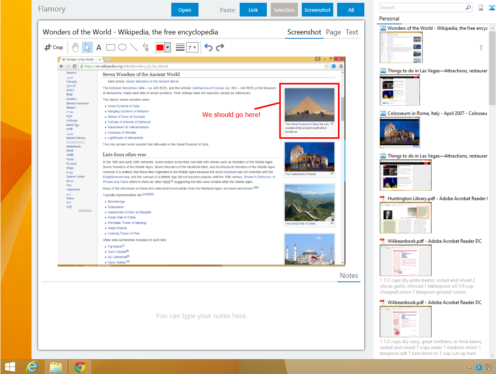Select the text annotation tool
Image resolution: width=496 pixels, height=374 pixels.
99,47
